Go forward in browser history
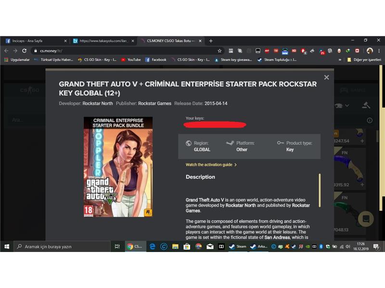This screenshot has height=288, width=385. click(15, 51)
